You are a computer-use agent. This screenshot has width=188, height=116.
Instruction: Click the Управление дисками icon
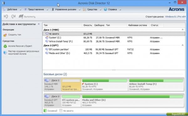52,9
